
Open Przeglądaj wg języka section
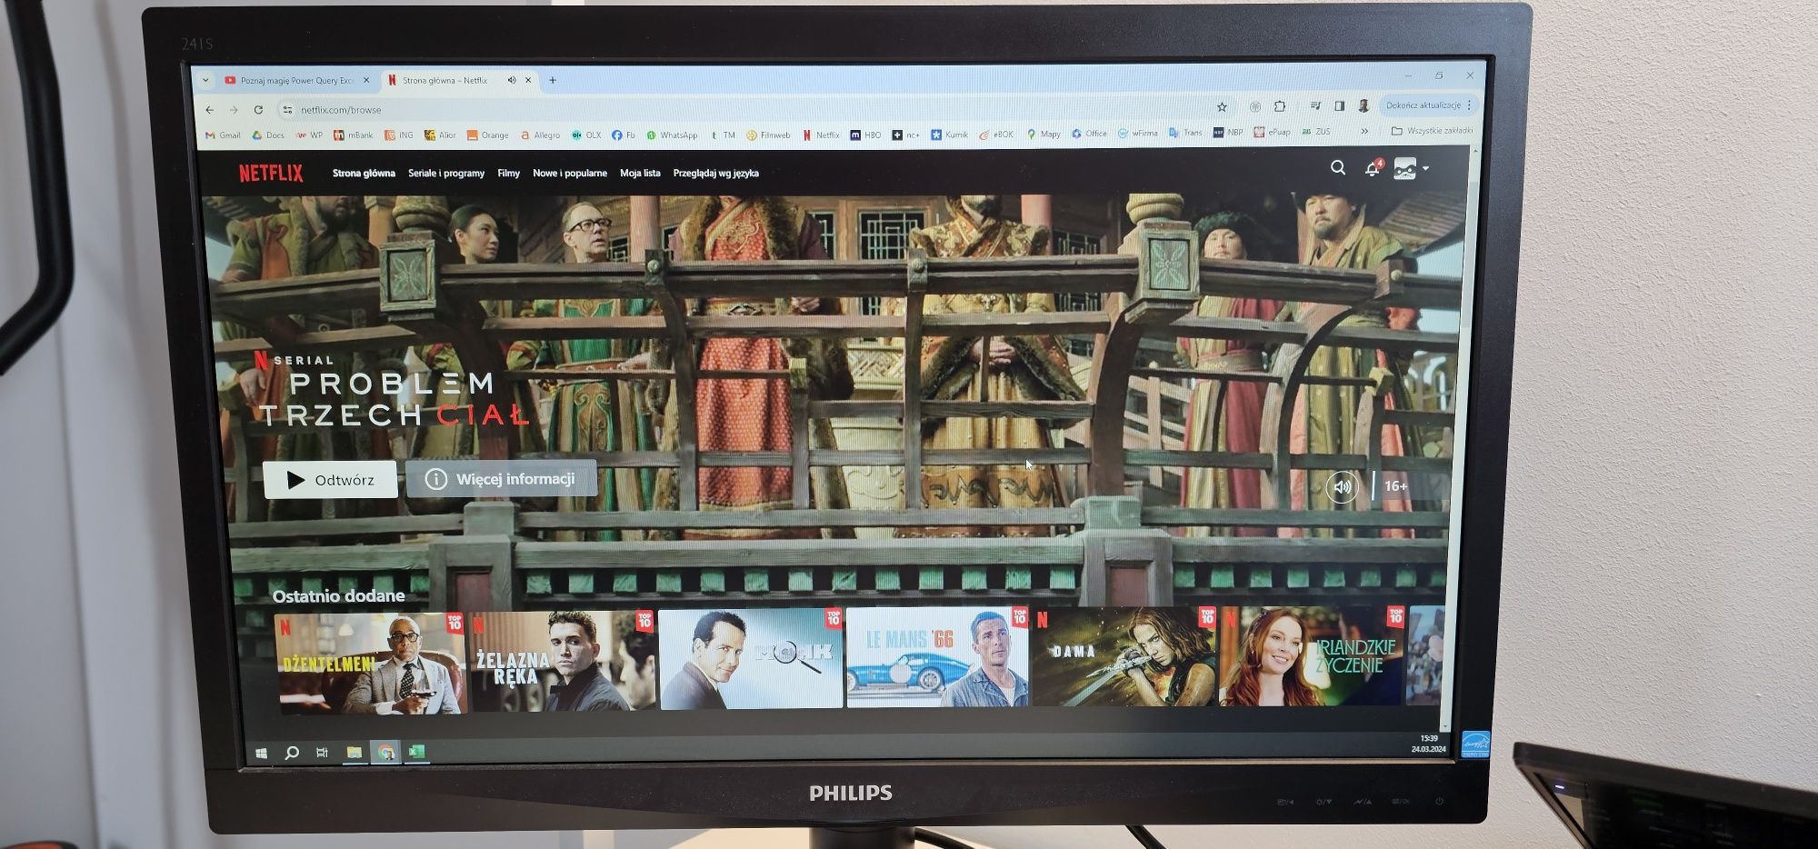click(x=715, y=173)
